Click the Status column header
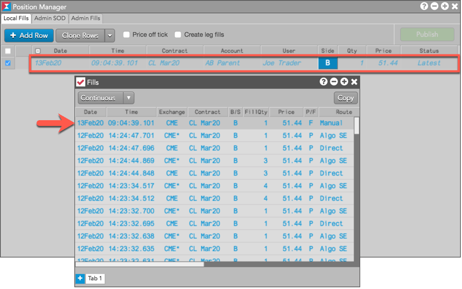This screenshot has width=462, height=289. coord(429,51)
